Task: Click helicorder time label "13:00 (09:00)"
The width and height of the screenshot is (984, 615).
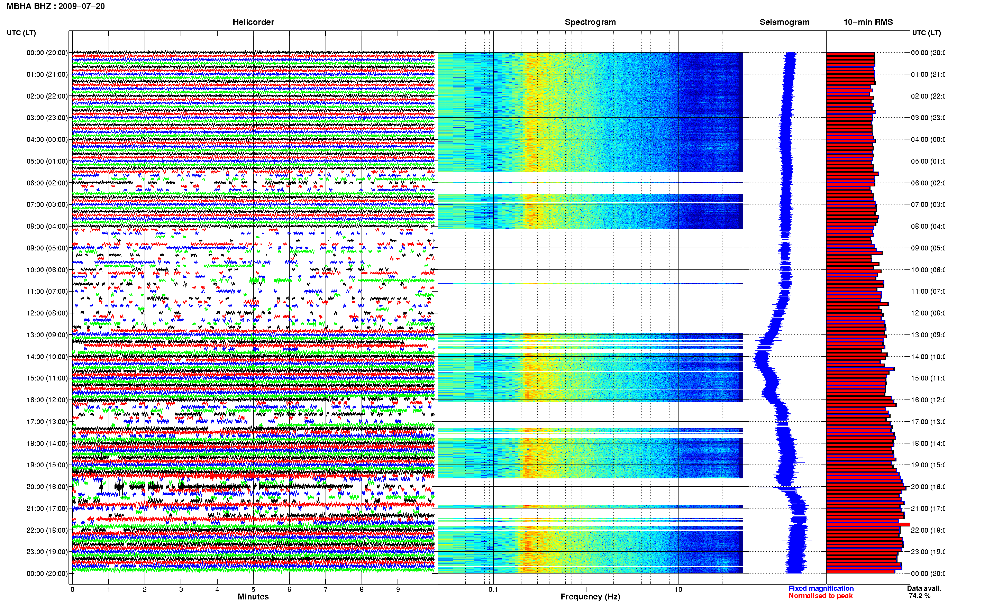Action: [x=47, y=335]
